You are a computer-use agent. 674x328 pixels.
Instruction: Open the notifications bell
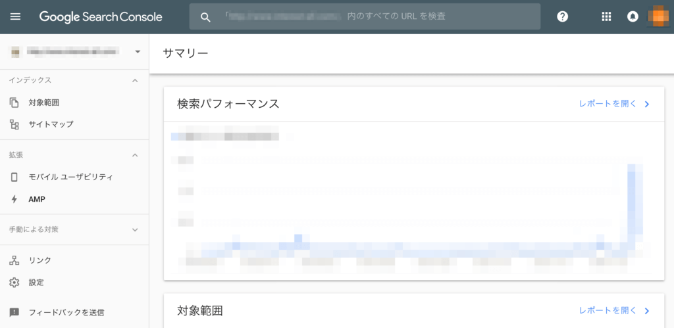(x=633, y=16)
